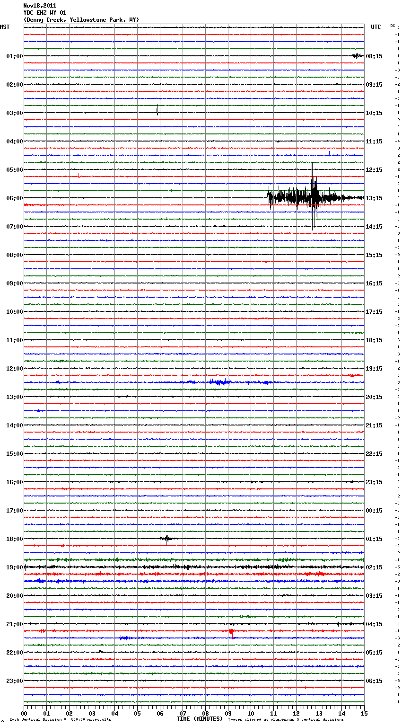Screen dimensions: 402x726
Task: Click the black spike on the 03:00 trace
Action: [x=157, y=110]
